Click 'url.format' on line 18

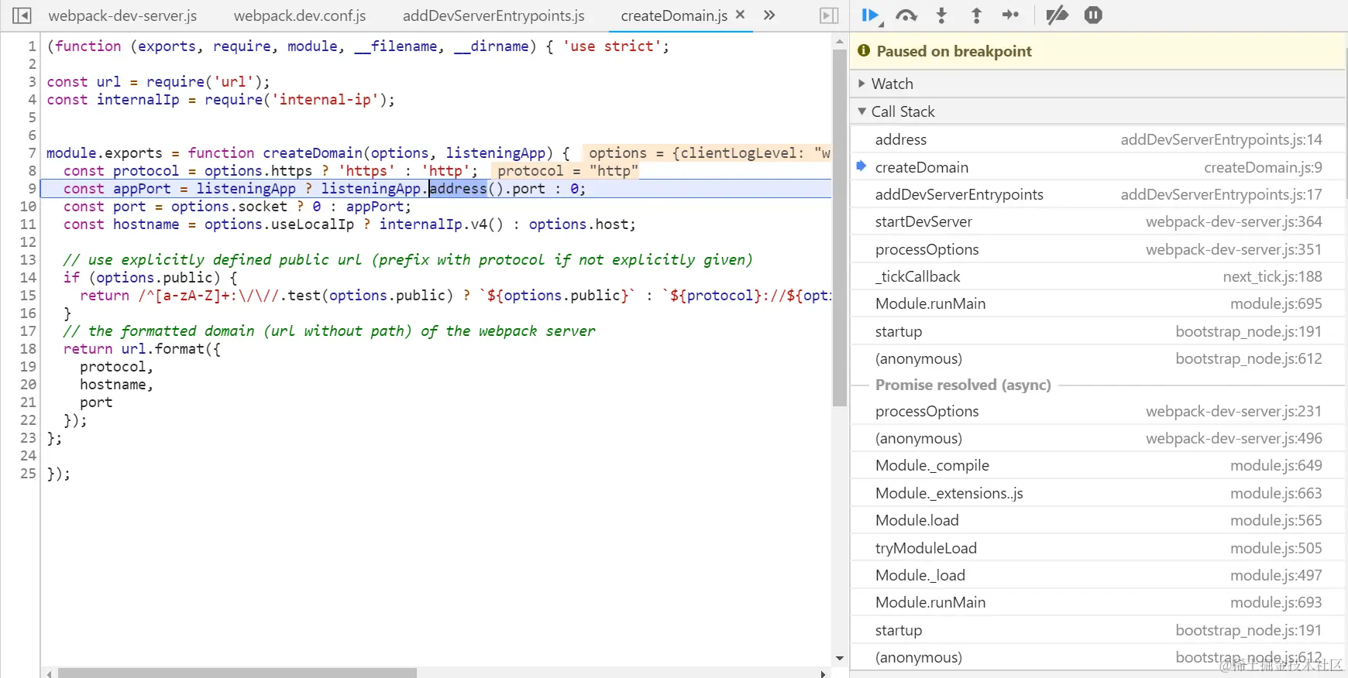(163, 348)
